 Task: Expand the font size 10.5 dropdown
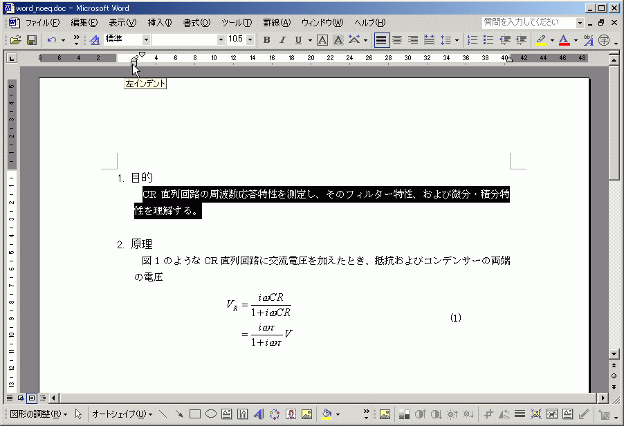[250, 40]
